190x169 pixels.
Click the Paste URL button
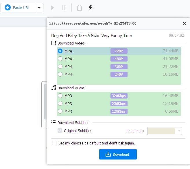18,8
